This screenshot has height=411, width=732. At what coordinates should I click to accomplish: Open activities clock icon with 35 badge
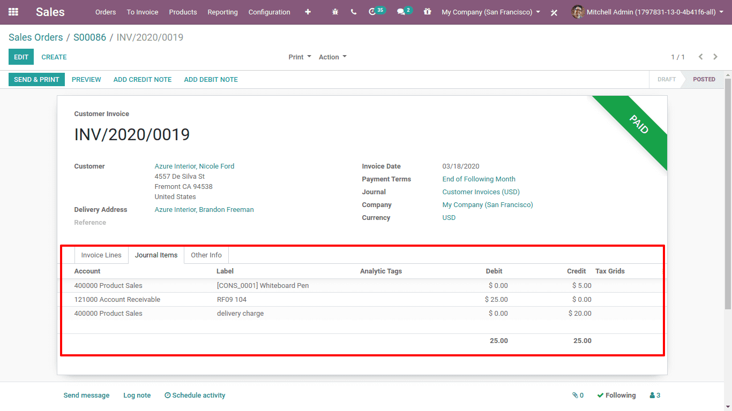(x=377, y=11)
